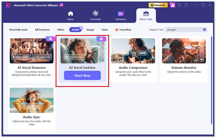Show the Favorites category

point(123,30)
